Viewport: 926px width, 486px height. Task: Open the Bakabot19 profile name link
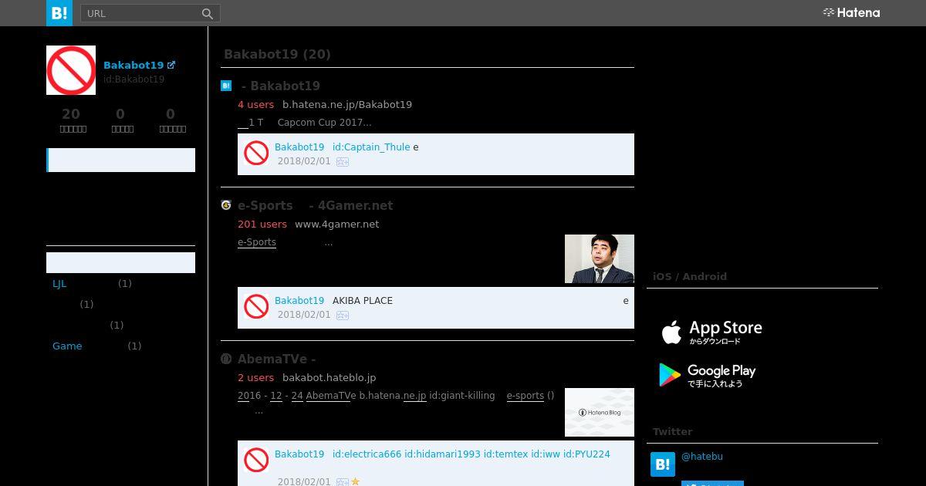coord(133,65)
